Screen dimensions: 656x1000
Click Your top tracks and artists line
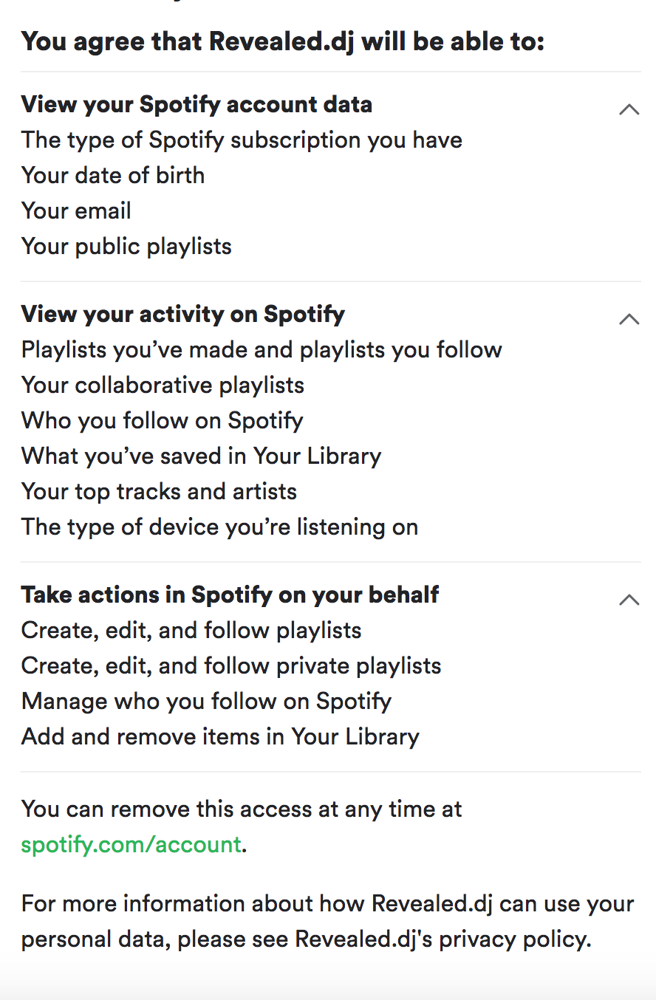pos(159,491)
